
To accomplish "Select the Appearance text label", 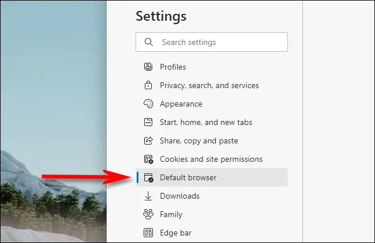I will point(181,104).
